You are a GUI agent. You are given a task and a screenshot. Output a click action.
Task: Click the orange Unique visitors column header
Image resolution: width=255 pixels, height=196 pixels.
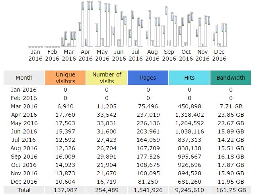tap(65, 78)
